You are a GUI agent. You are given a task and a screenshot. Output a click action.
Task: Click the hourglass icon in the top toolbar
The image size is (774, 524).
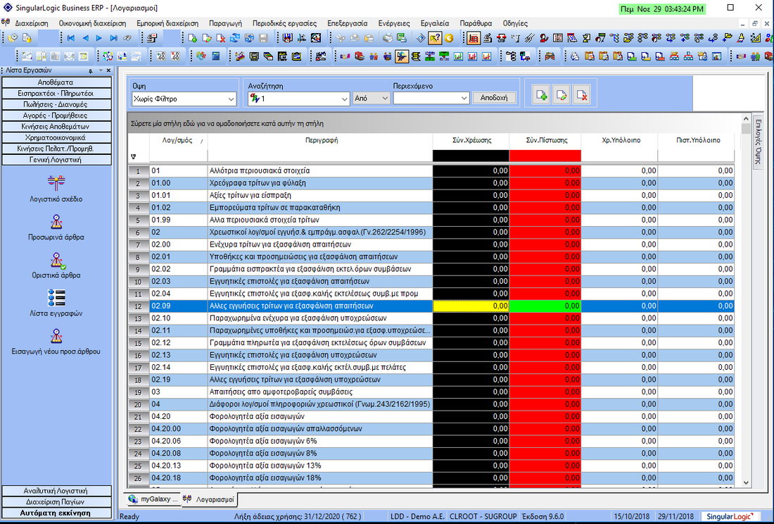pos(586,38)
